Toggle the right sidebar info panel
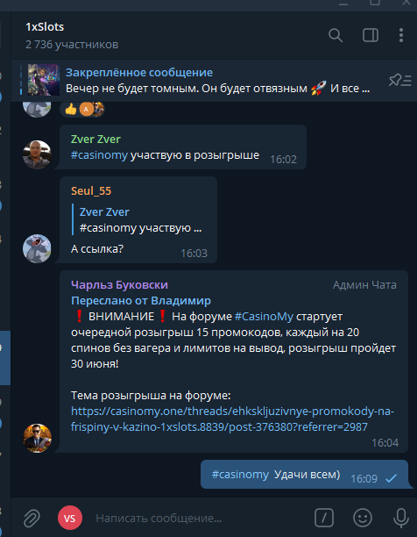The image size is (417, 537). pyautogui.click(x=371, y=35)
